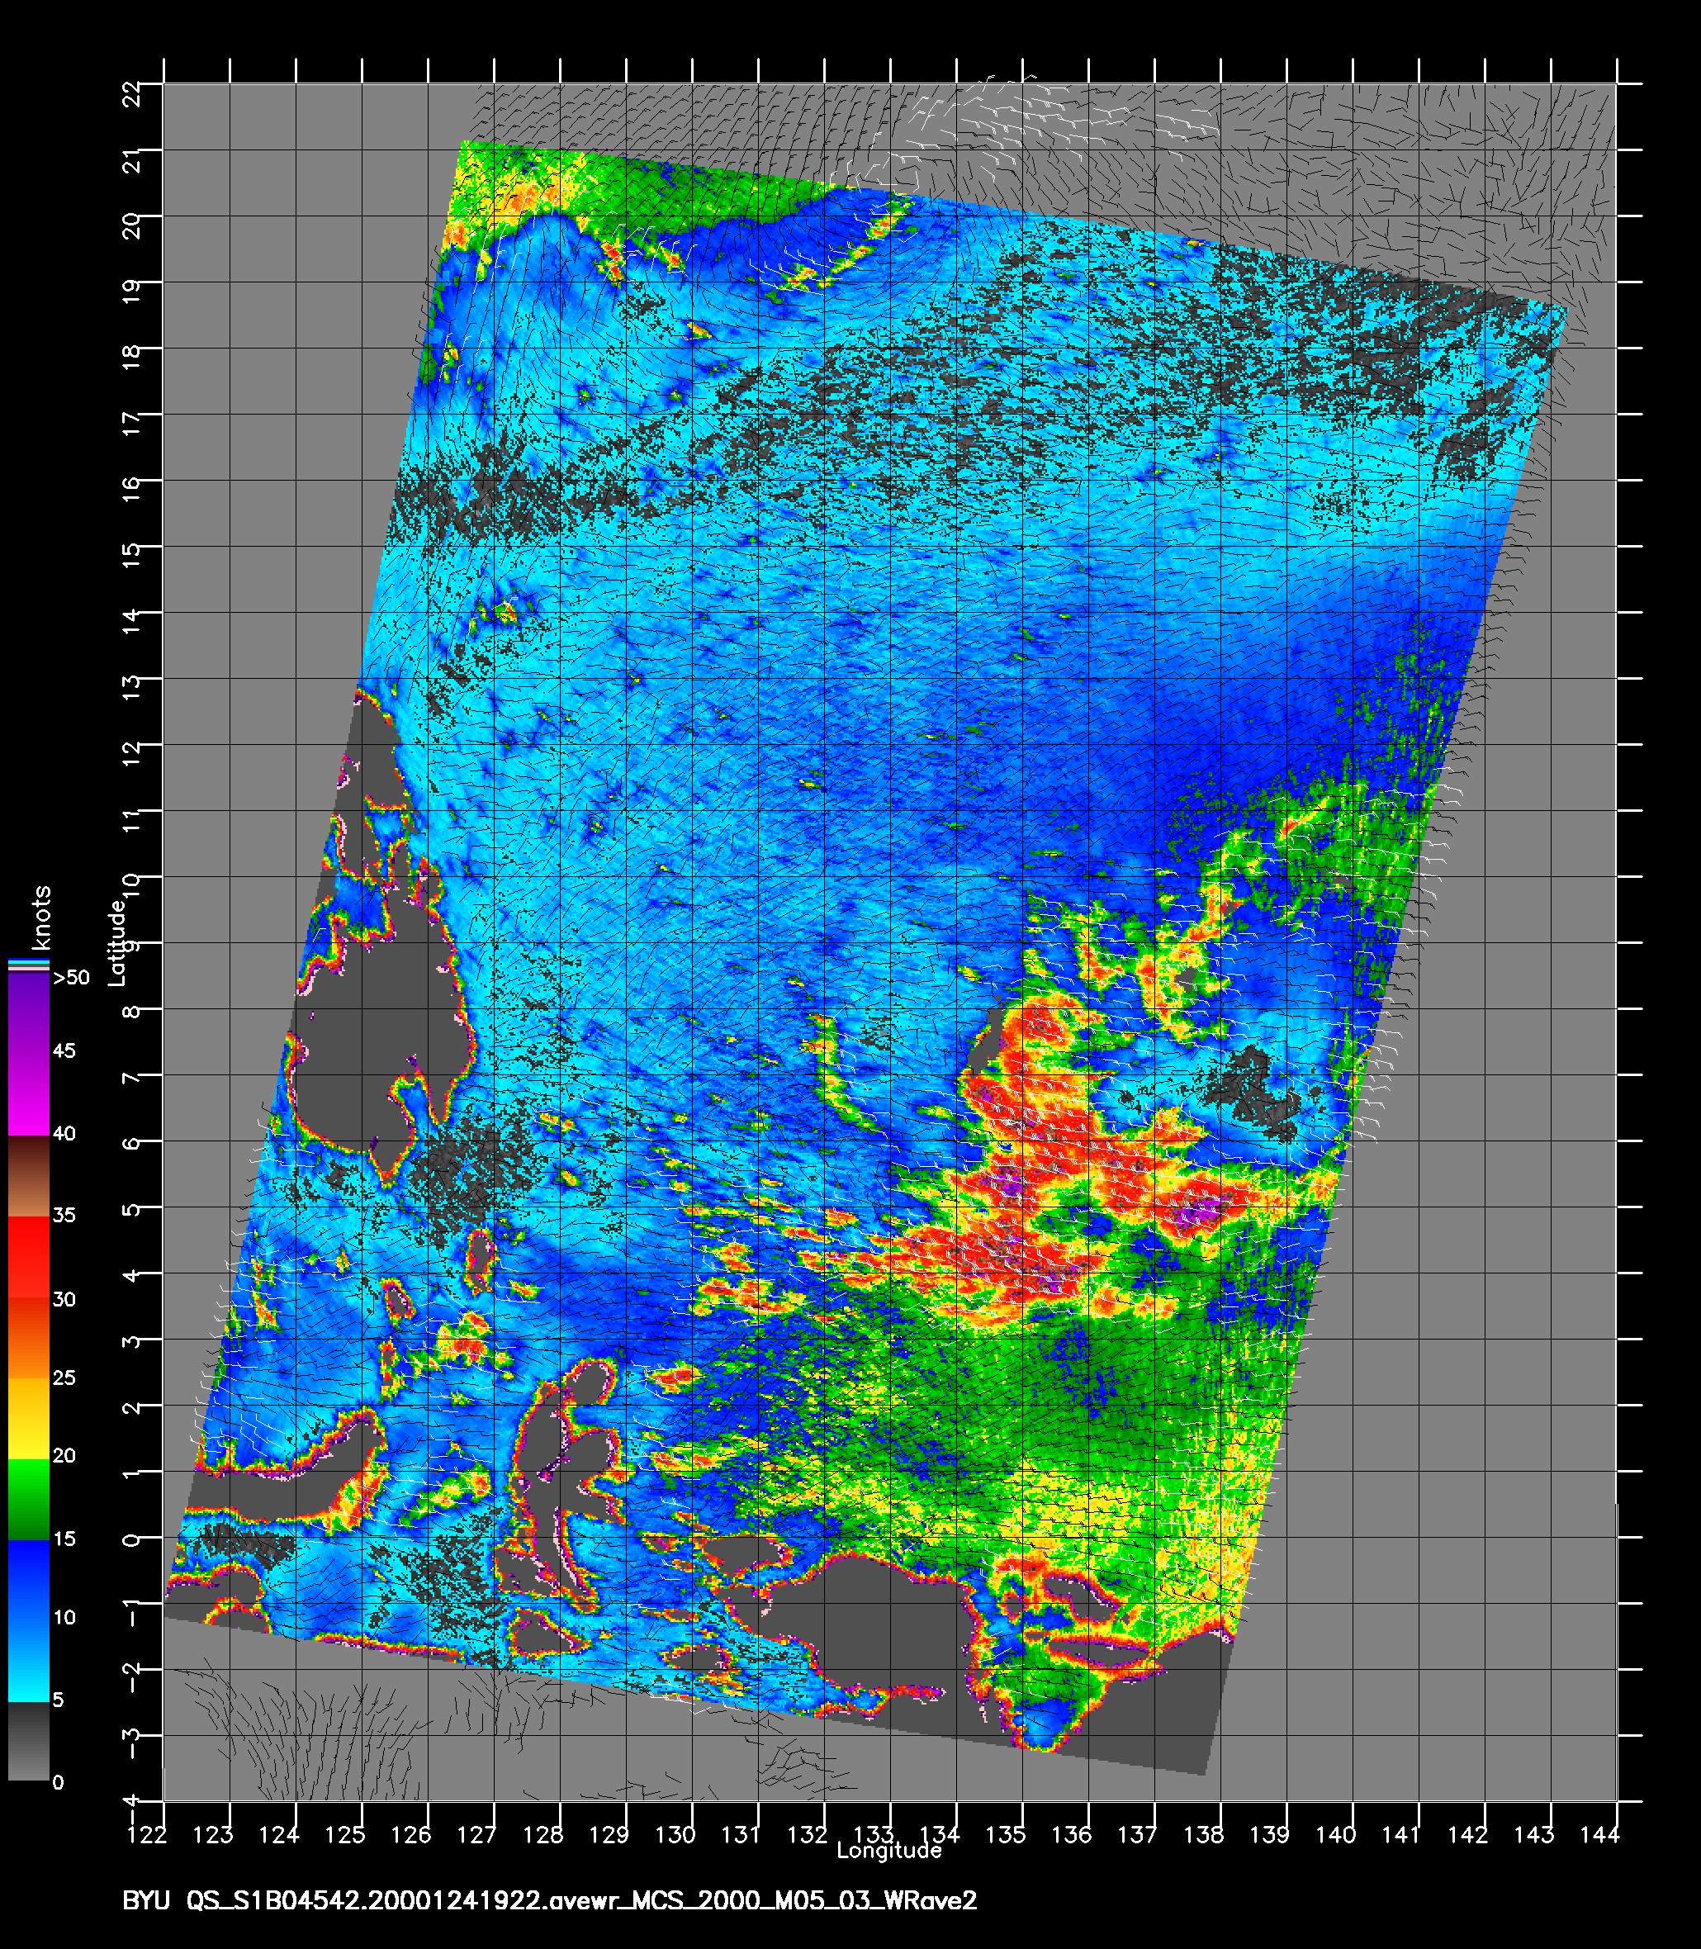The width and height of the screenshot is (1701, 1949).
Task: Click latitude tick label "7"
Action: pos(132,1078)
